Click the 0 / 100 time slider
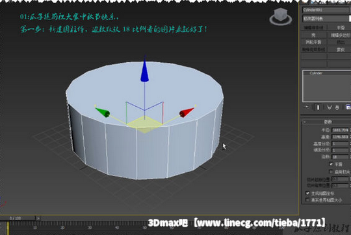The width and height of the screenshot is (351, 235). [18, 218]
